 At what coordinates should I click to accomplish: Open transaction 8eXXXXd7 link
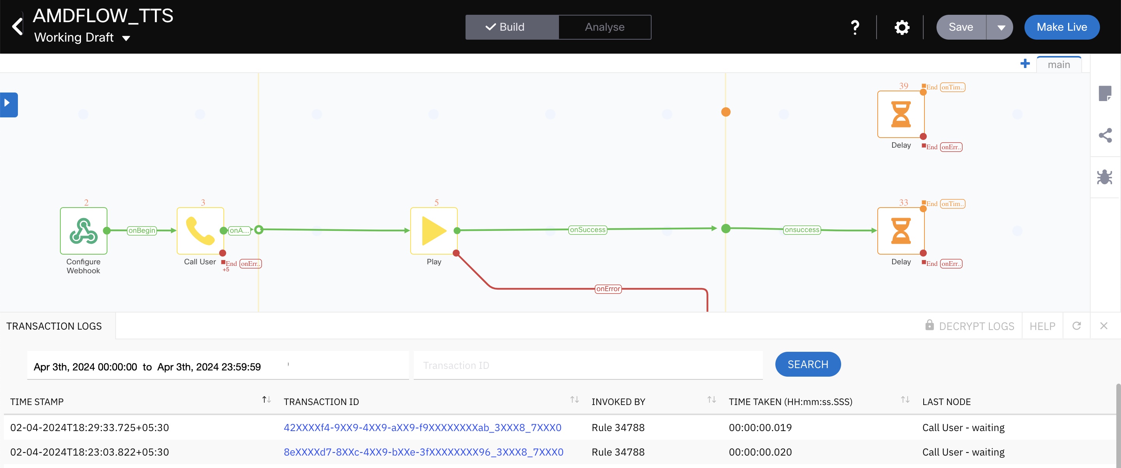423,452
